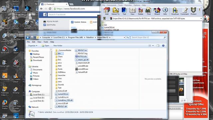This screenshot has width=213, height=120.
Task: Click Update Status on Facebook
Action: point(79,22)
